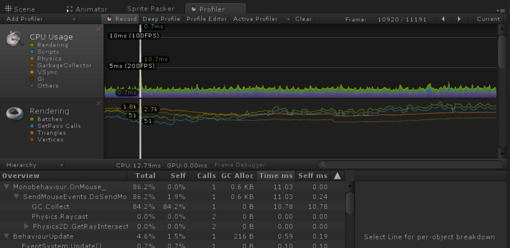Go to next frame arrow
This screenshot has height=248, width=510.
460,19
